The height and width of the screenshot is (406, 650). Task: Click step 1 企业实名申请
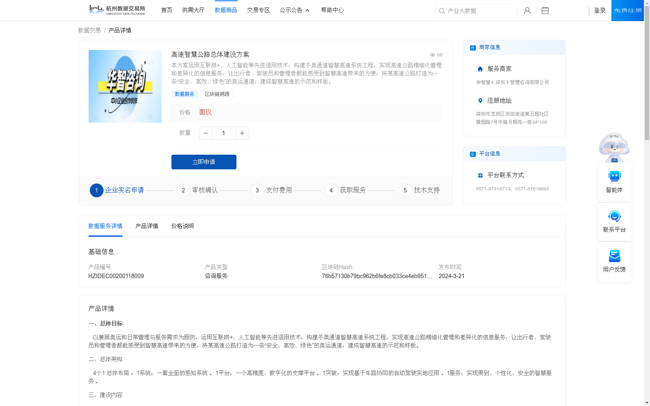click(x=117, y=190)
